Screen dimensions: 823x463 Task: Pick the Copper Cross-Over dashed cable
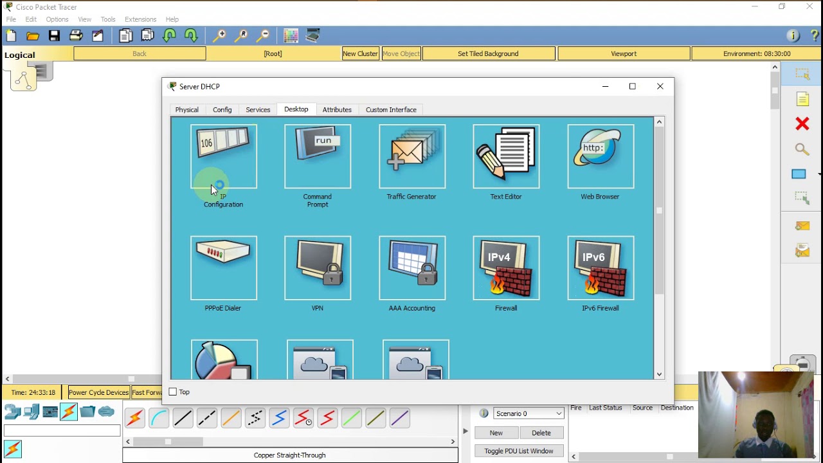[207, 419]
